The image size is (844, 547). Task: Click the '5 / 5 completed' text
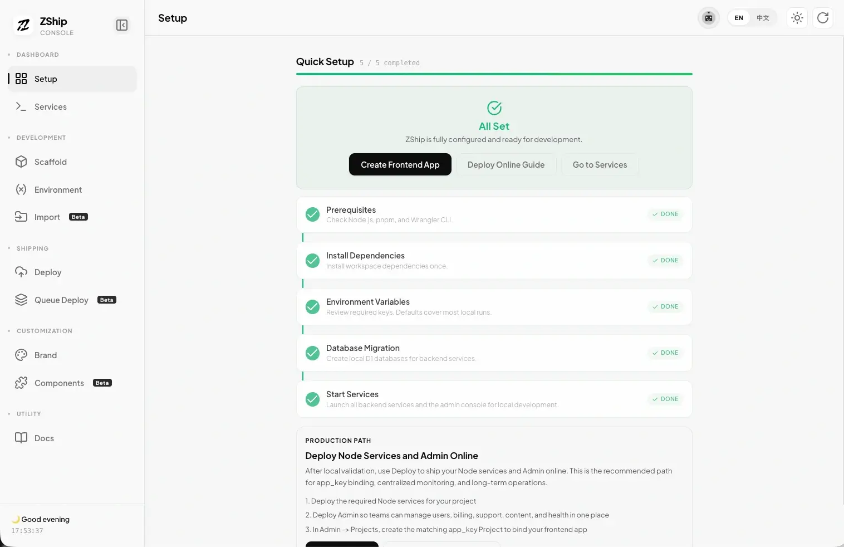[x=390, y=63]
